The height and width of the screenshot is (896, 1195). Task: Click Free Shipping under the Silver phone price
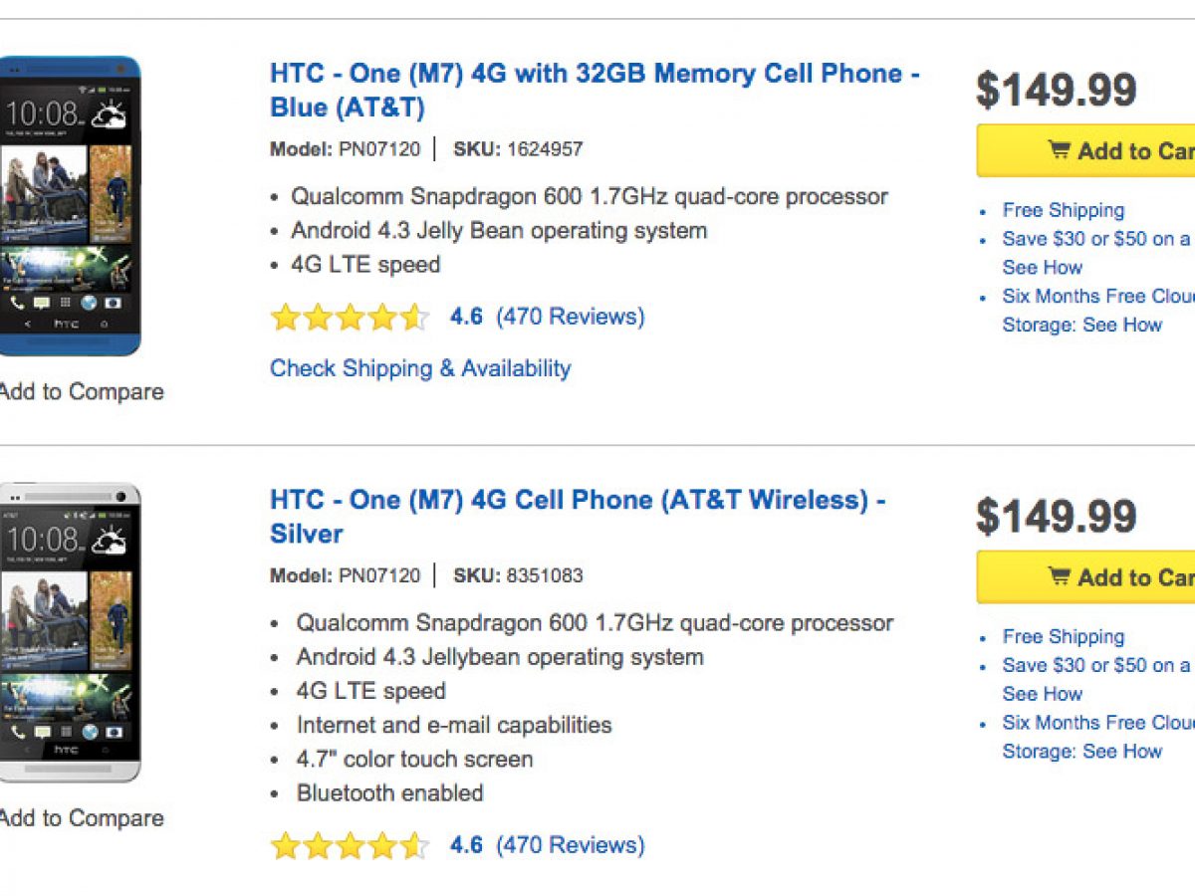(1064, 636)
